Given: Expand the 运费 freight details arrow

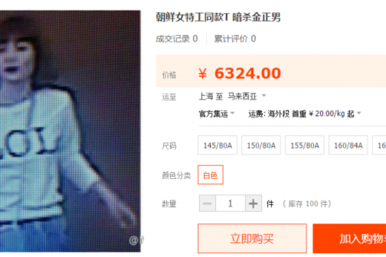Looking at the screenshot, I should tap(359, 113).
